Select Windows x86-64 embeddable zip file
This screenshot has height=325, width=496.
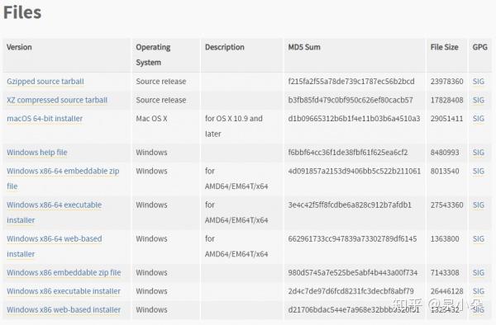63,178
